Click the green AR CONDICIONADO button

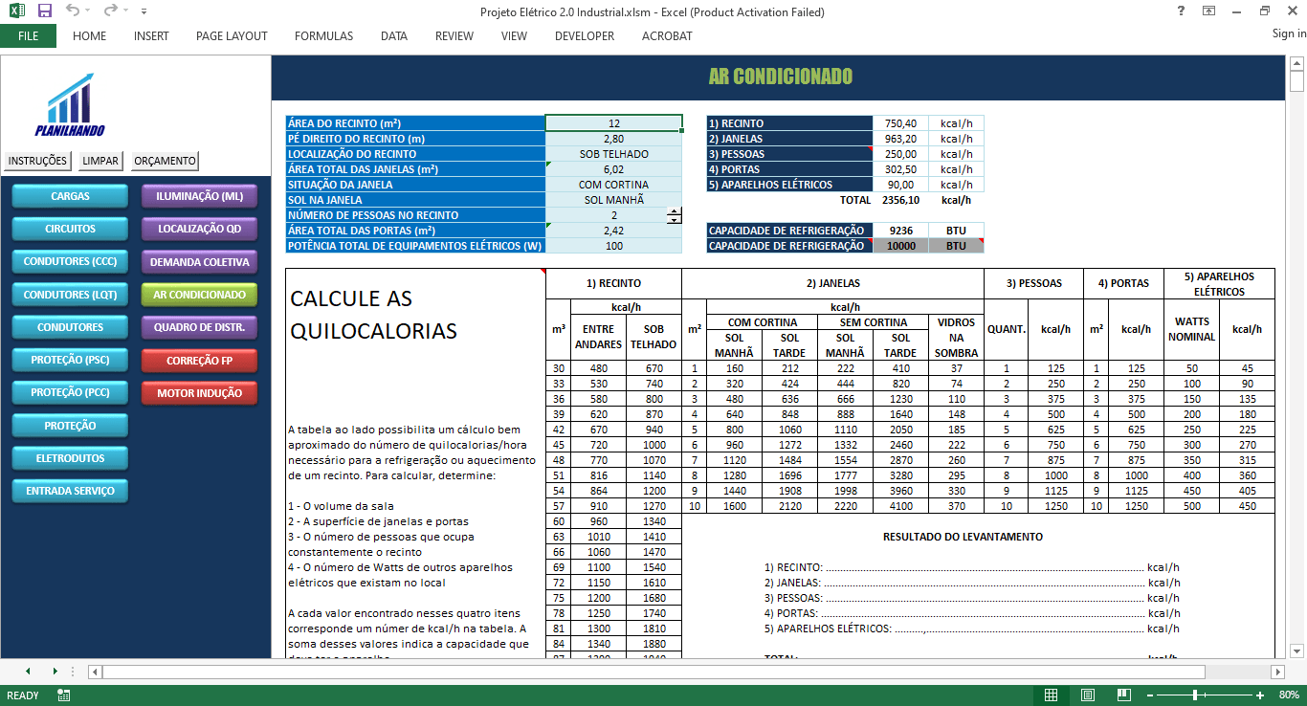tap(200, 295)
